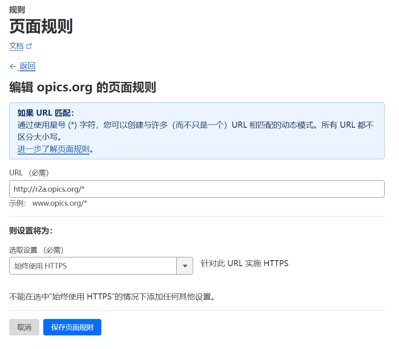The height and width of the screenshot is (349, 399).
Task: Click the 针对此 URL 实施 HTTPS description
Action: [244, 263]
